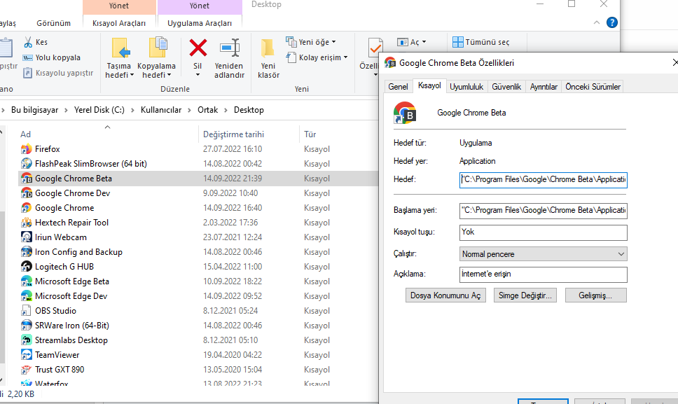Screen dimensions: 678x404
Task: Switch to the Önceki Sürümler tab
Action: 593,87
